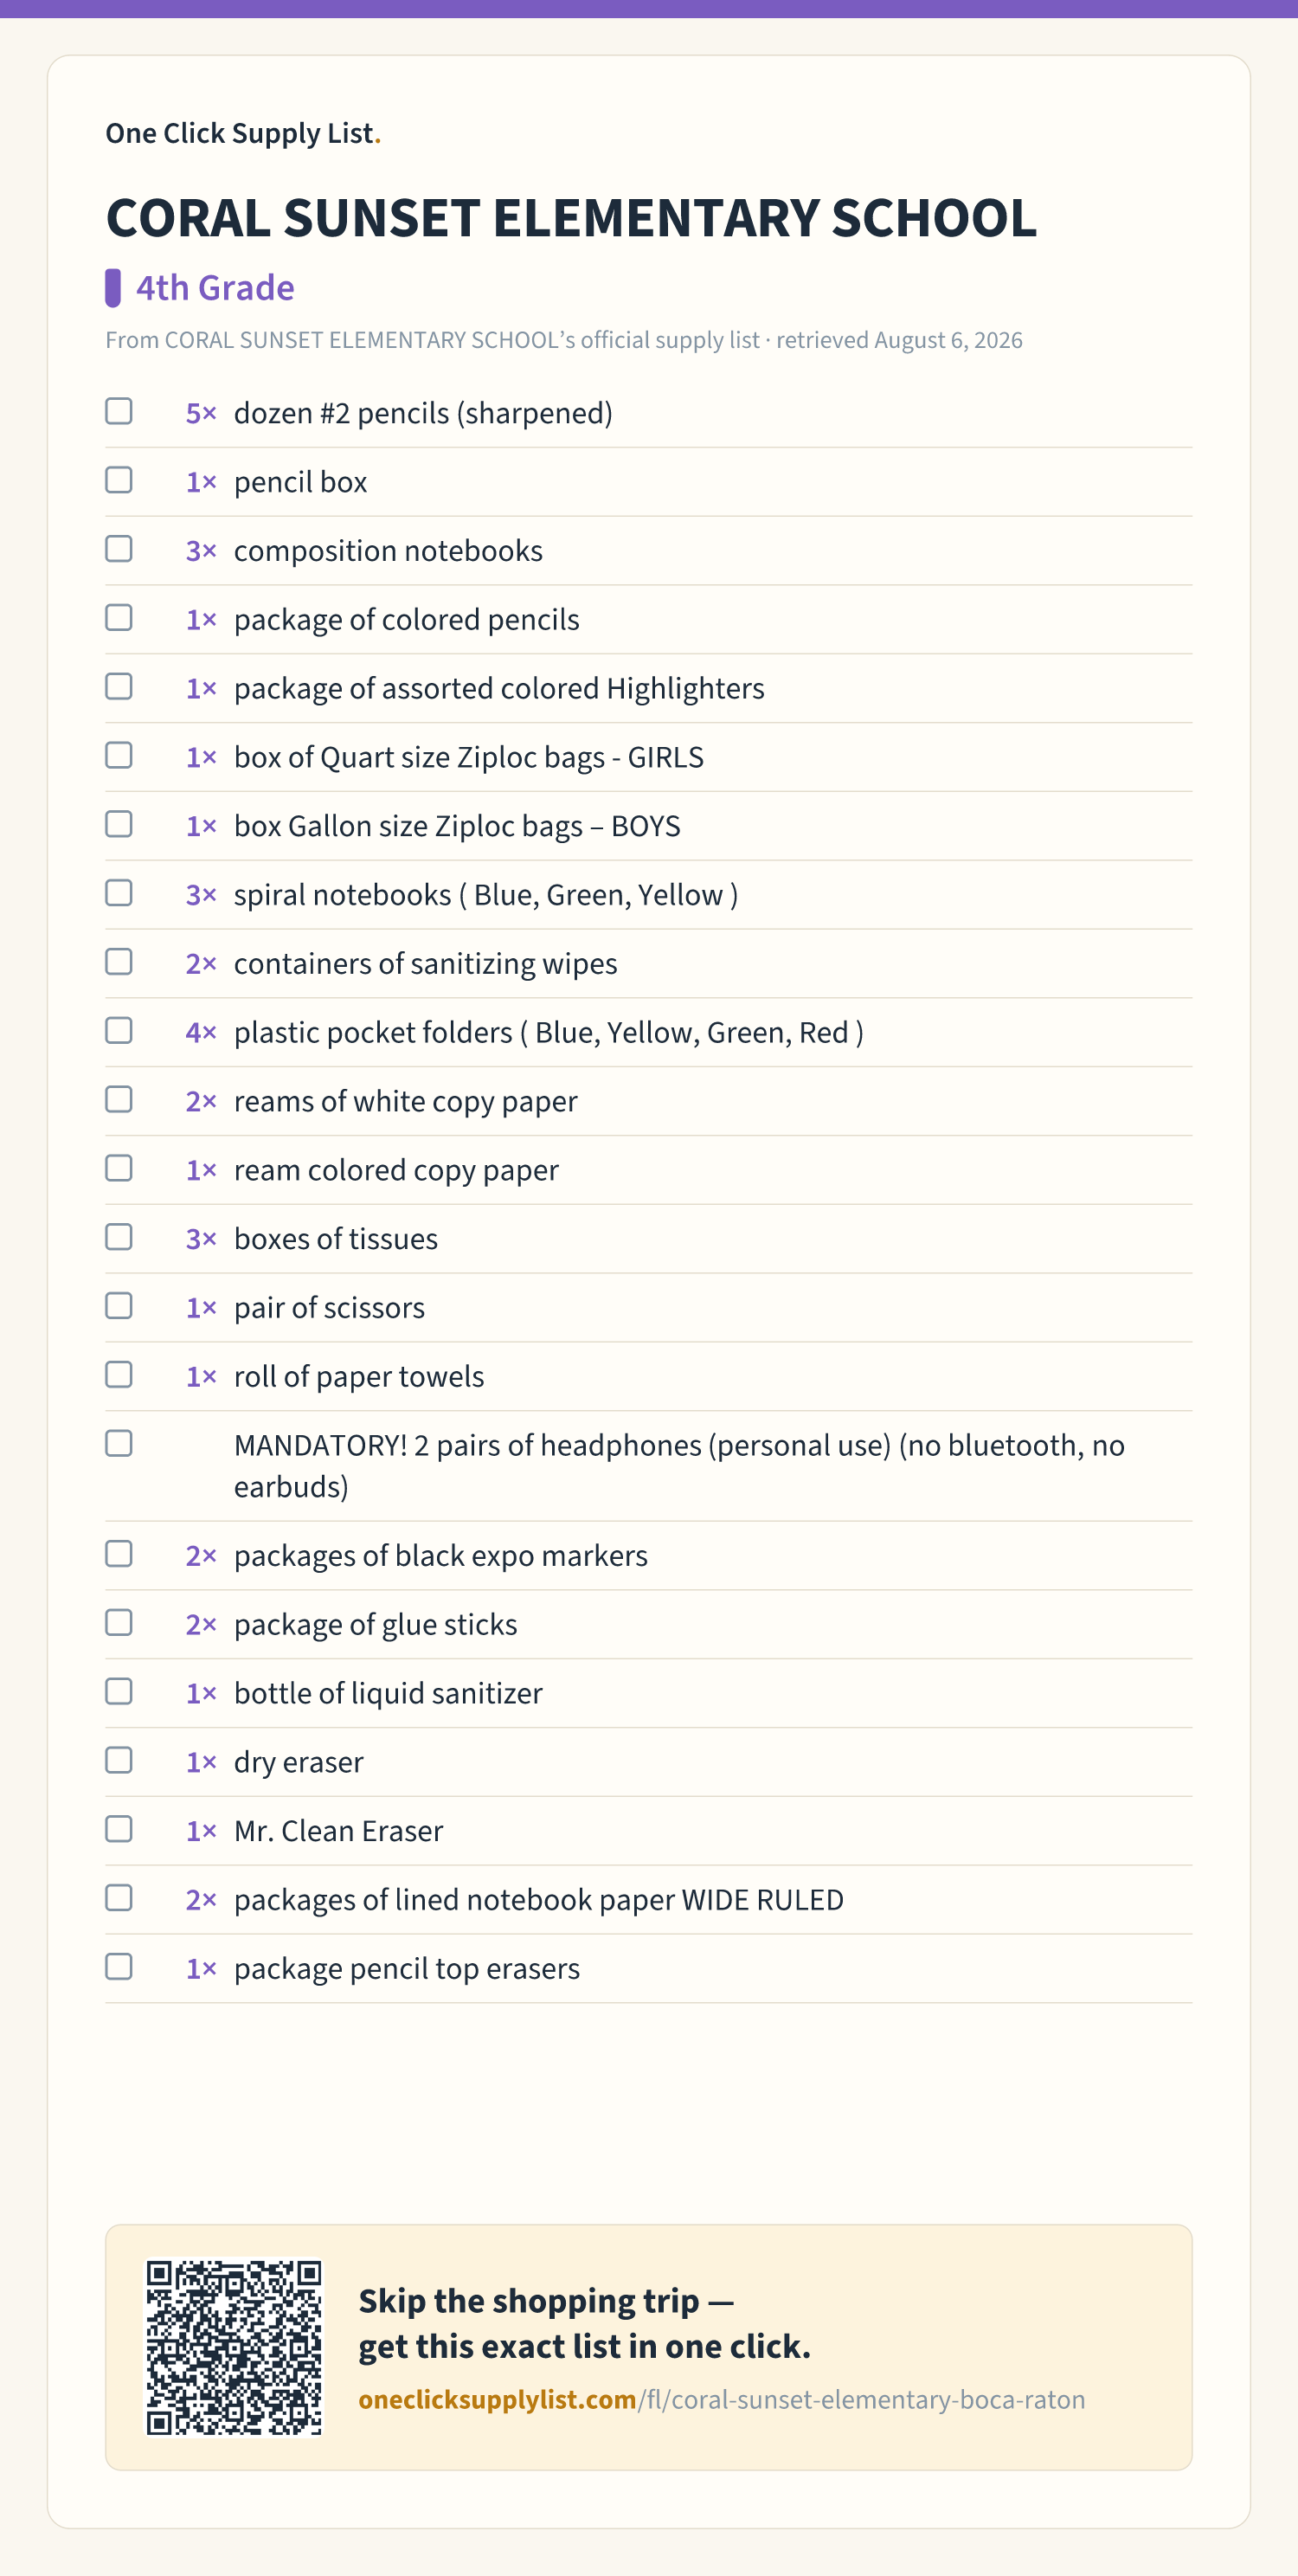This screenshot has height=2576, width=1298.
Task: Check the Quart size Ziploc bags box
Action: (119, 755)
